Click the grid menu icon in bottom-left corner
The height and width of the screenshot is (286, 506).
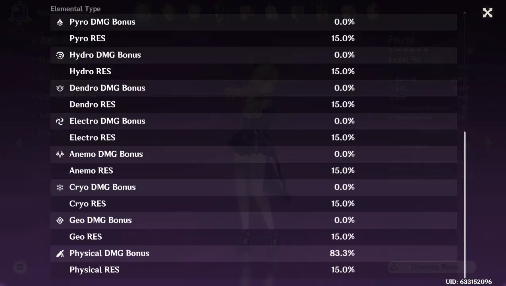click(x=20, y=267)
